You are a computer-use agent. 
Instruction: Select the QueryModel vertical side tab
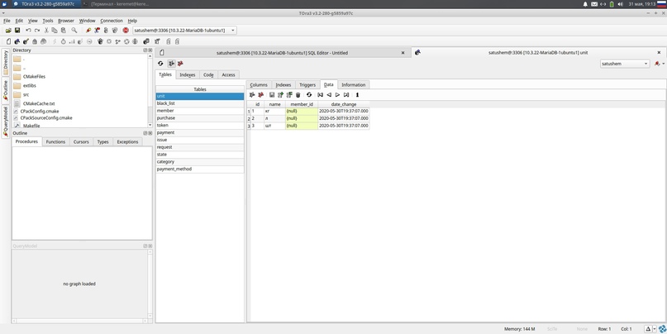coord(6,122)
